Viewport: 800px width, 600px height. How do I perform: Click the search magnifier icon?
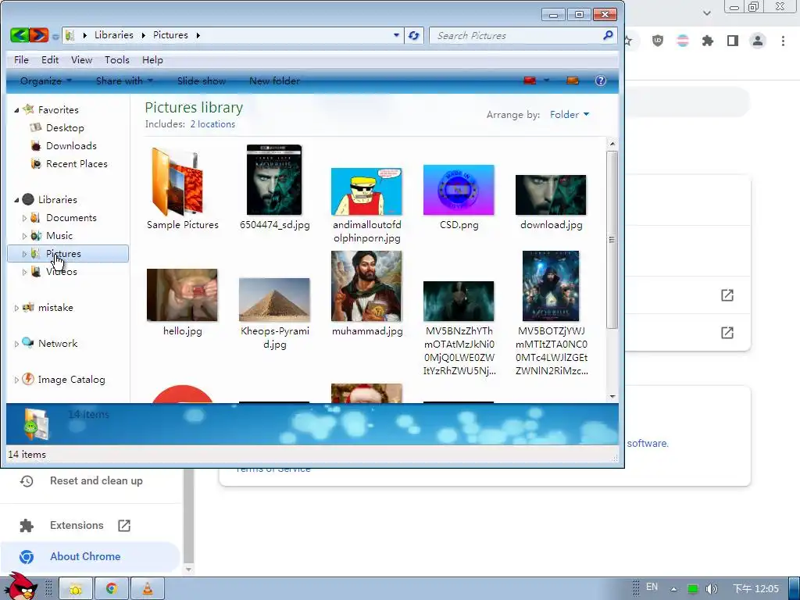(x=608, y=35)
